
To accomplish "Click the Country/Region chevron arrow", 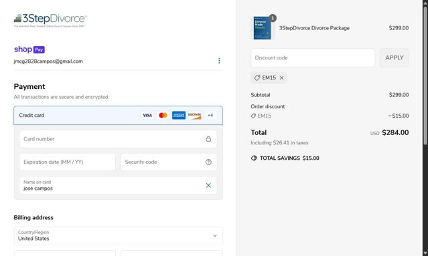I will pyautogui.click(x=215, y=236).
